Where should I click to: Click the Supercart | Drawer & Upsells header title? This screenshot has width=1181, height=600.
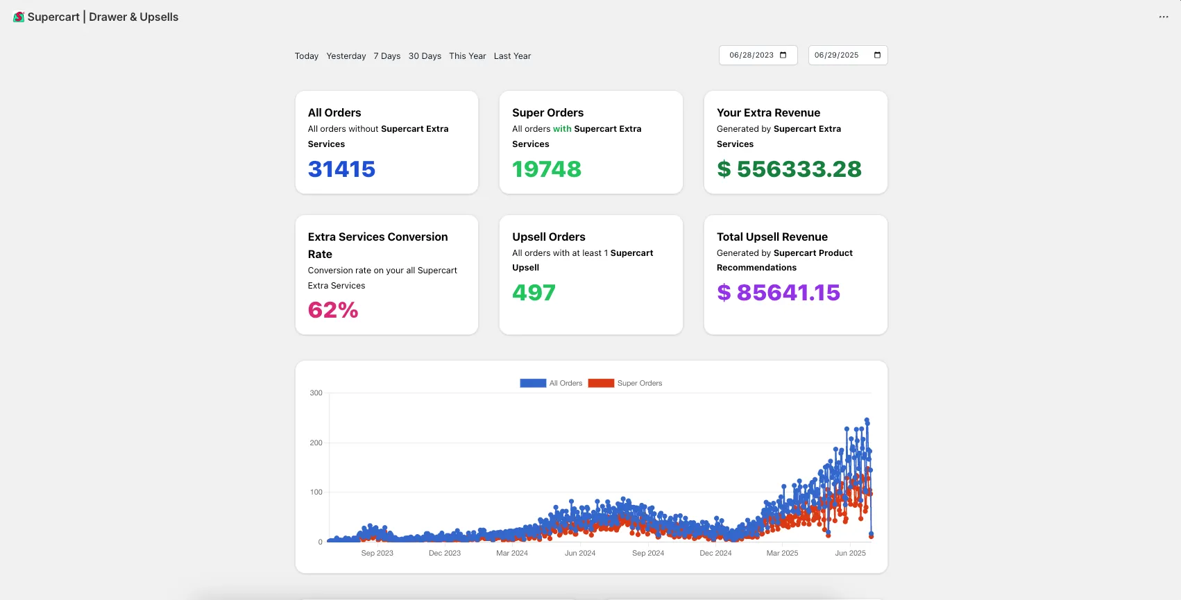point(103,17)
